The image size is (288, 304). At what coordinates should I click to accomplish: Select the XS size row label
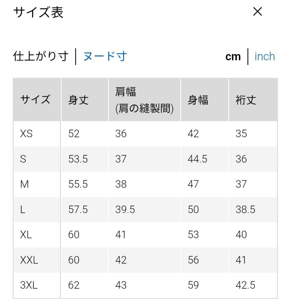pos(26,134)
